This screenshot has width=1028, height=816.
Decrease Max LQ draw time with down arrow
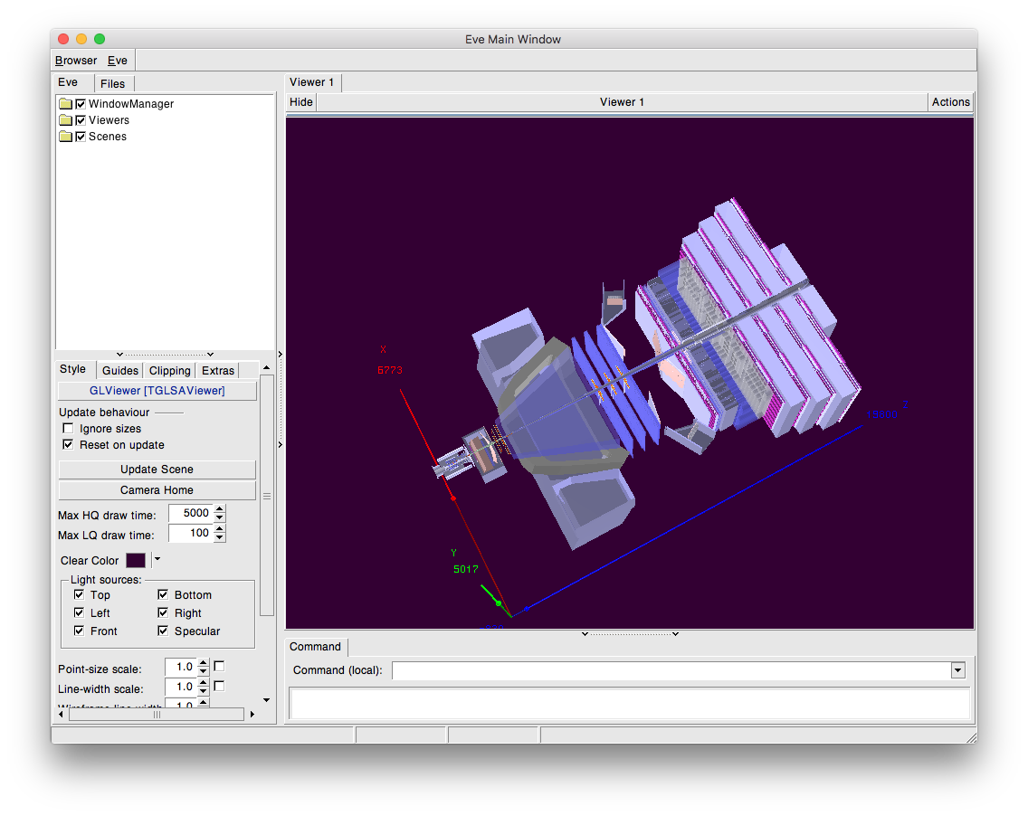click(x=220, y=538)
